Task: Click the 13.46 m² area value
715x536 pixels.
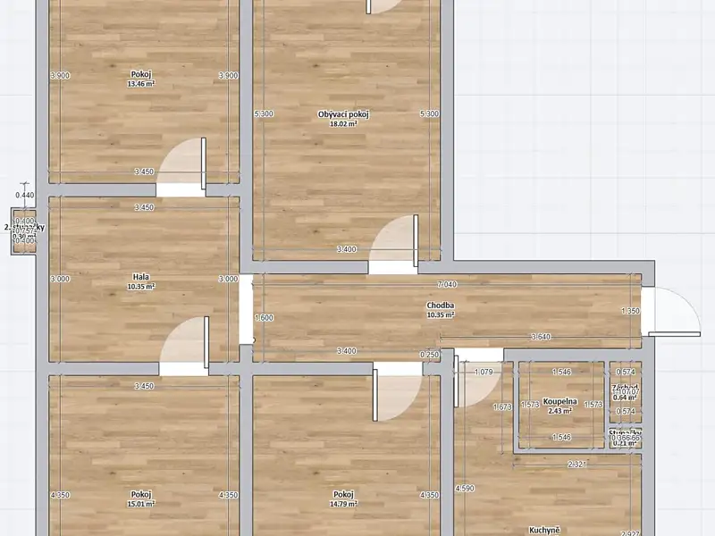Action: coord(141,84)
